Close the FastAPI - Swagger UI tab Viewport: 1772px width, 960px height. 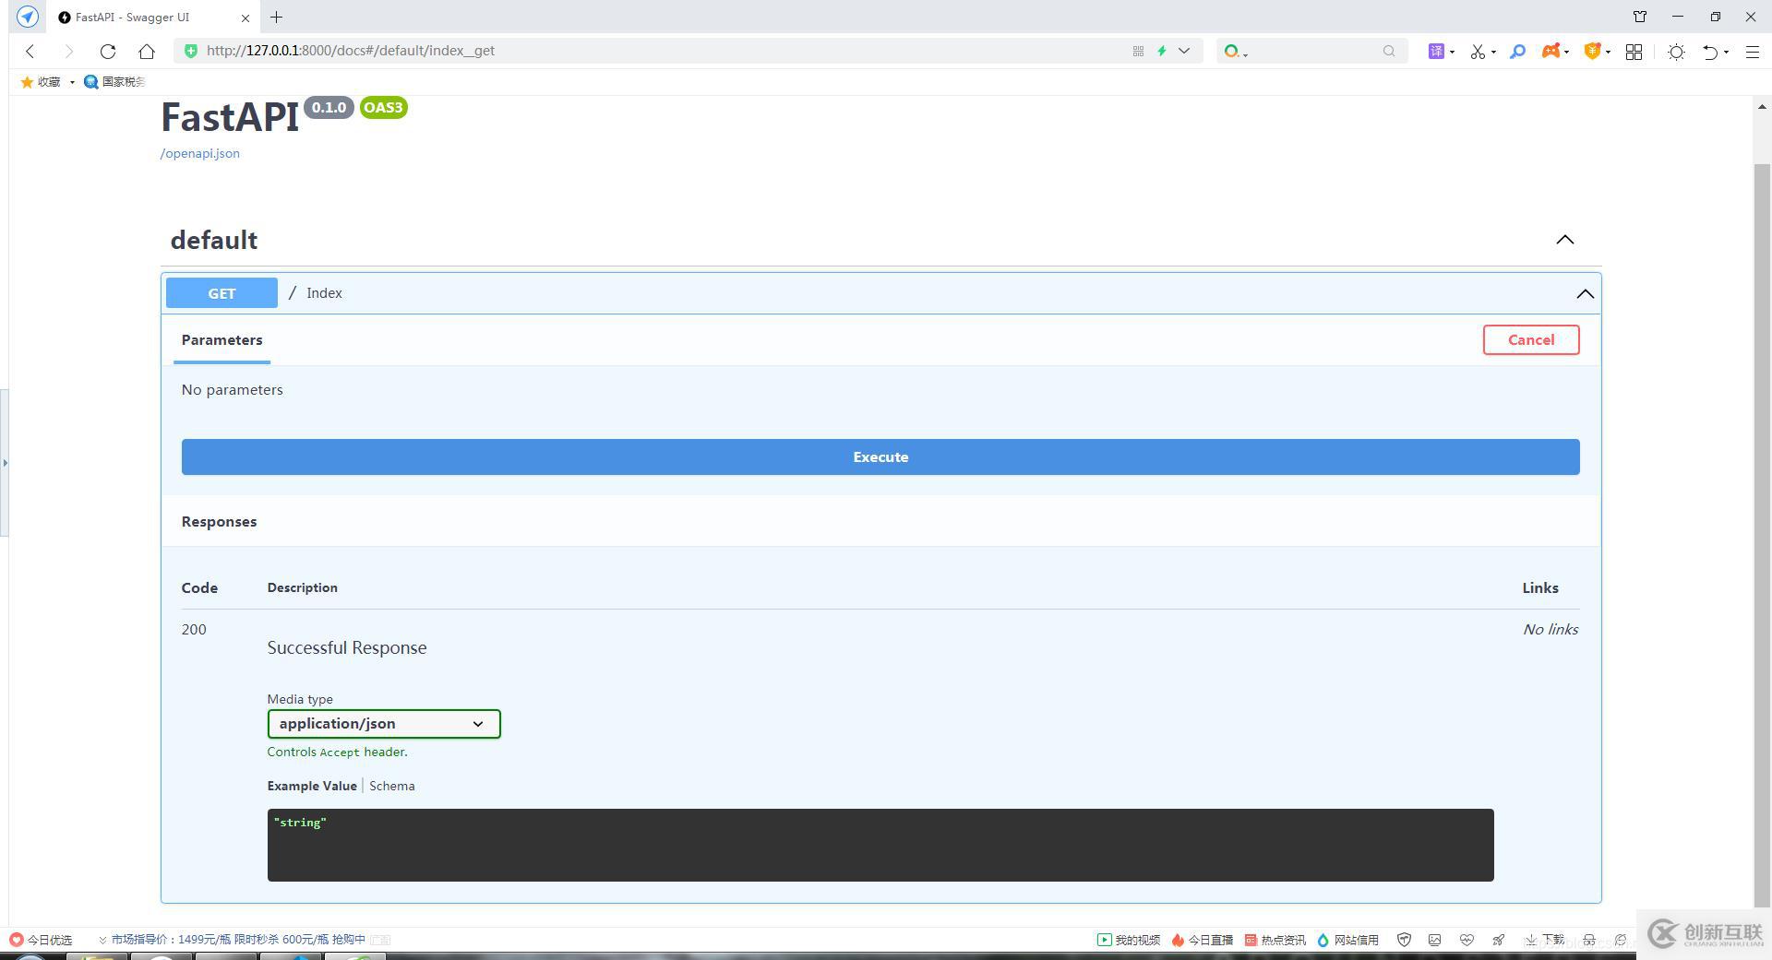pyautogui.click(x=245, y=18)
